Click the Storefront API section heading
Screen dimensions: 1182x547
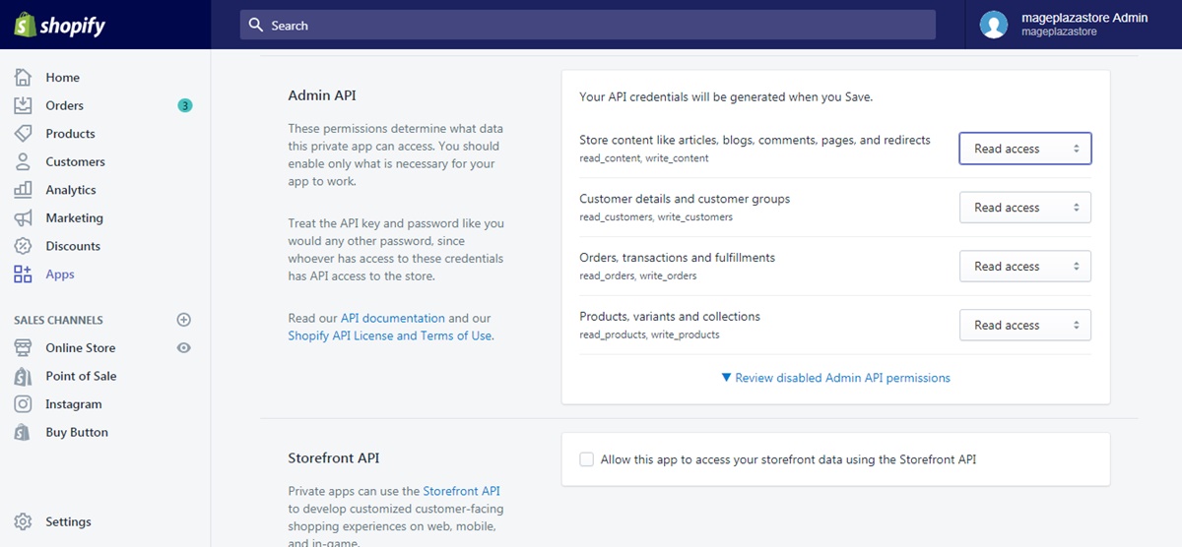(334, 457)
